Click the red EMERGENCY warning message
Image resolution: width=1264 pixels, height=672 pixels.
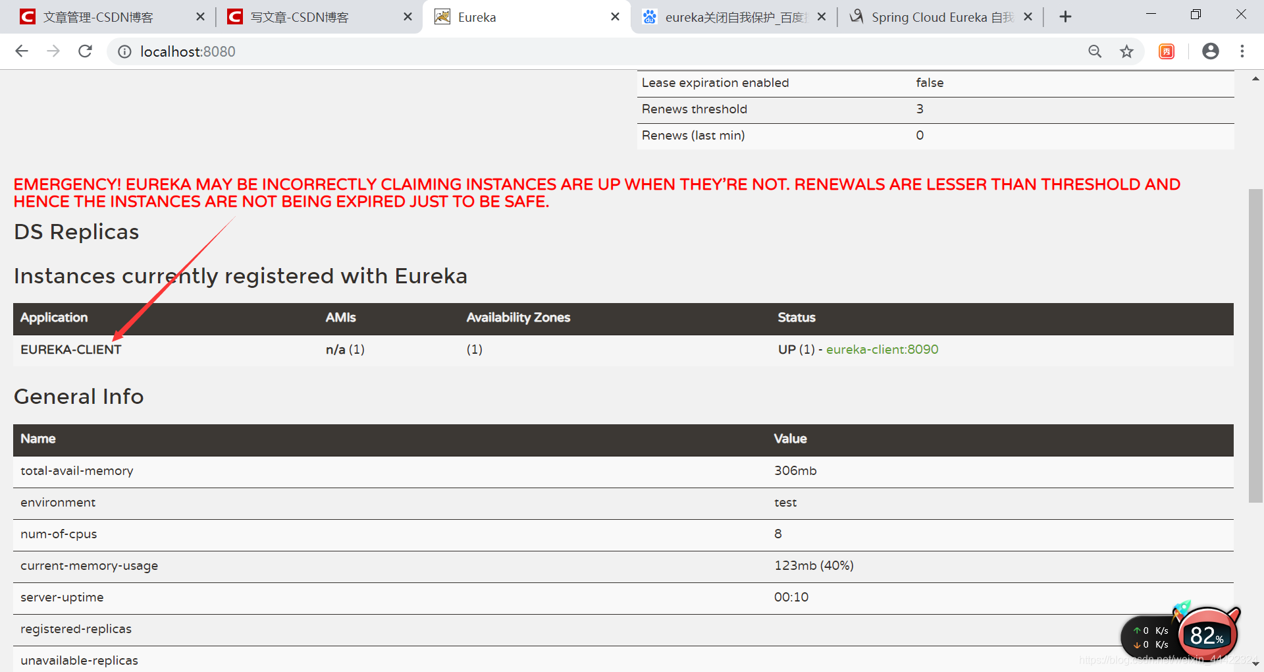coord(597,193)
